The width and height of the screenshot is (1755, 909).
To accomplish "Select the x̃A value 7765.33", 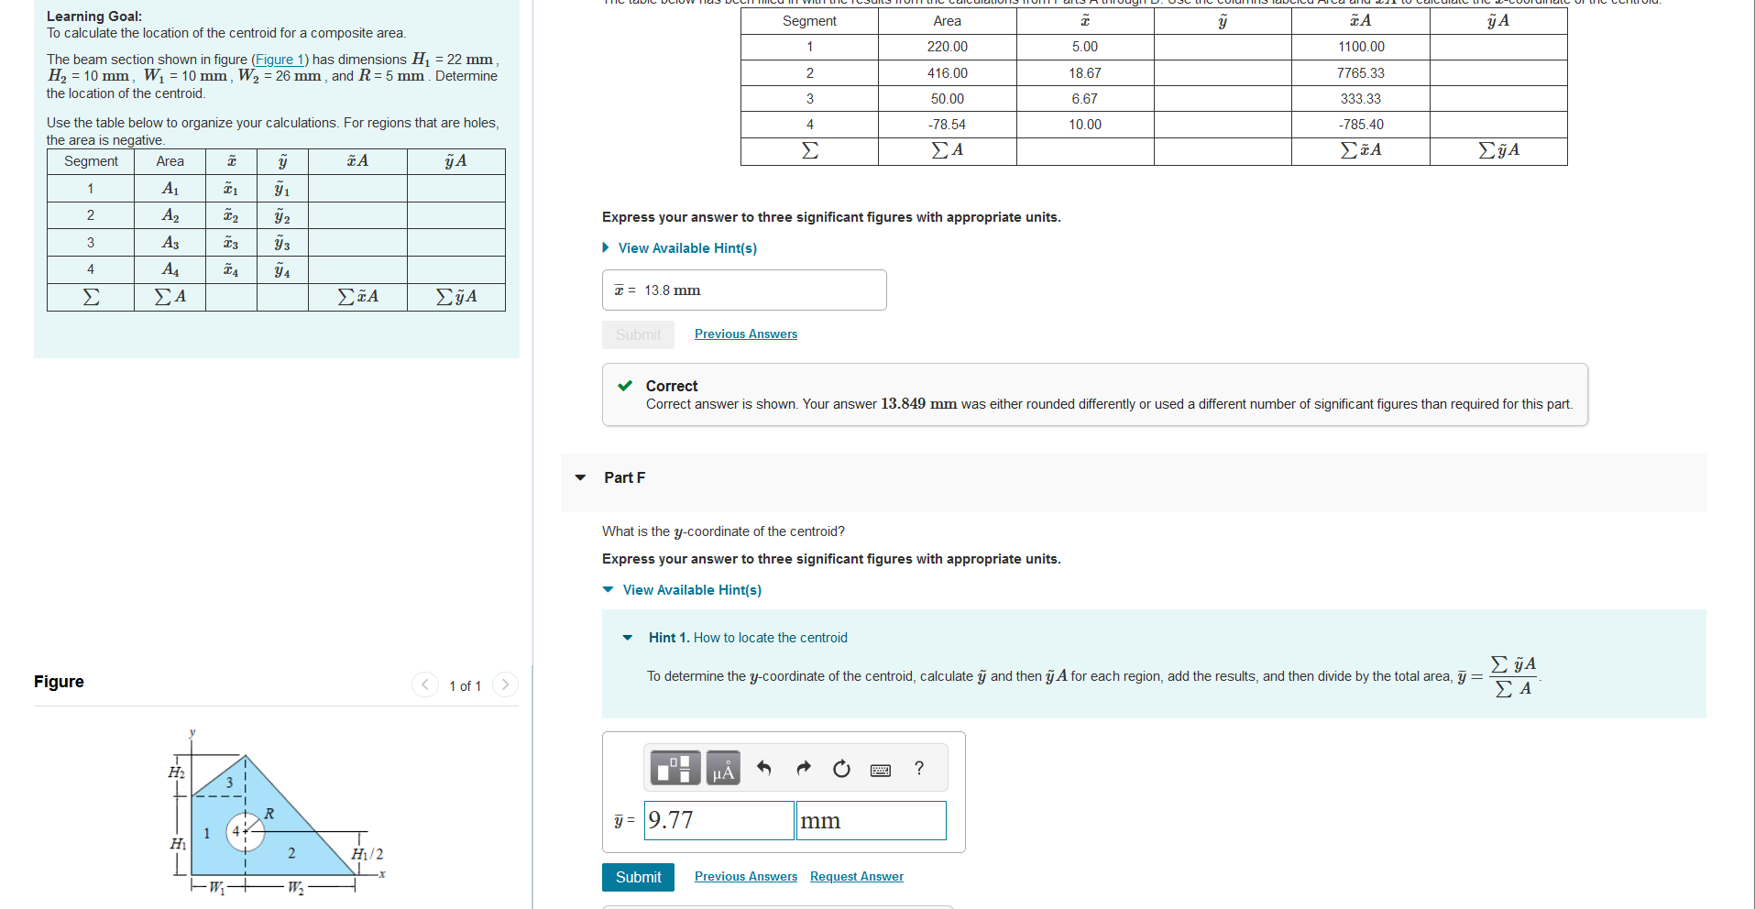I will (1361, 73).
